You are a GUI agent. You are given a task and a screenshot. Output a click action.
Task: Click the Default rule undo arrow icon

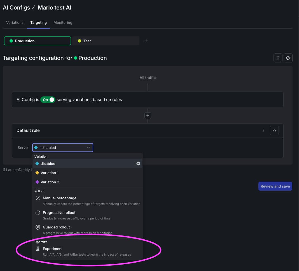tap(274, 130)
